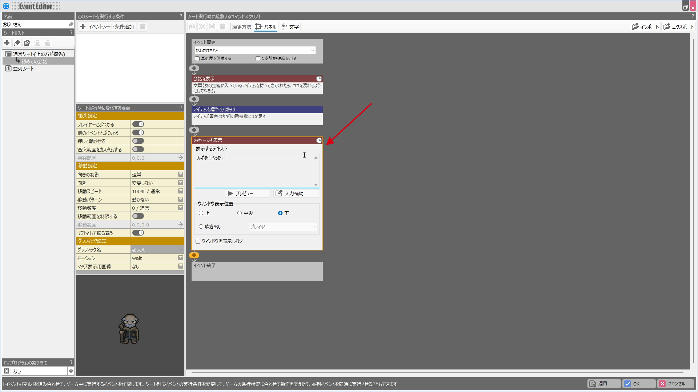The width and height of the screenshot is (698, 392).
Task: Click plus connector below アイテムを増やす panel
Action: tap(194, 130)
